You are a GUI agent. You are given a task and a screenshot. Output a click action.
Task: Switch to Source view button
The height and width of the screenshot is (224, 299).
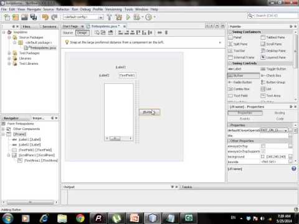click(x=68, y=33)
